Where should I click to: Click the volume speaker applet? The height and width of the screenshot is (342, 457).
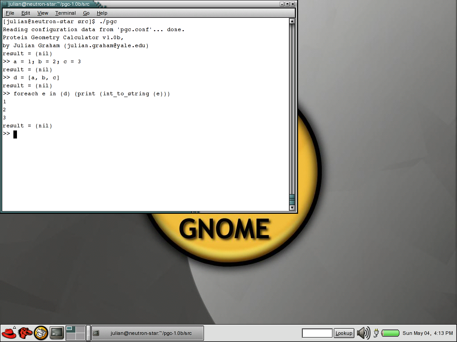[363, 333]
